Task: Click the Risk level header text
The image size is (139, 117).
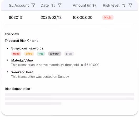Action: point(111,5)
